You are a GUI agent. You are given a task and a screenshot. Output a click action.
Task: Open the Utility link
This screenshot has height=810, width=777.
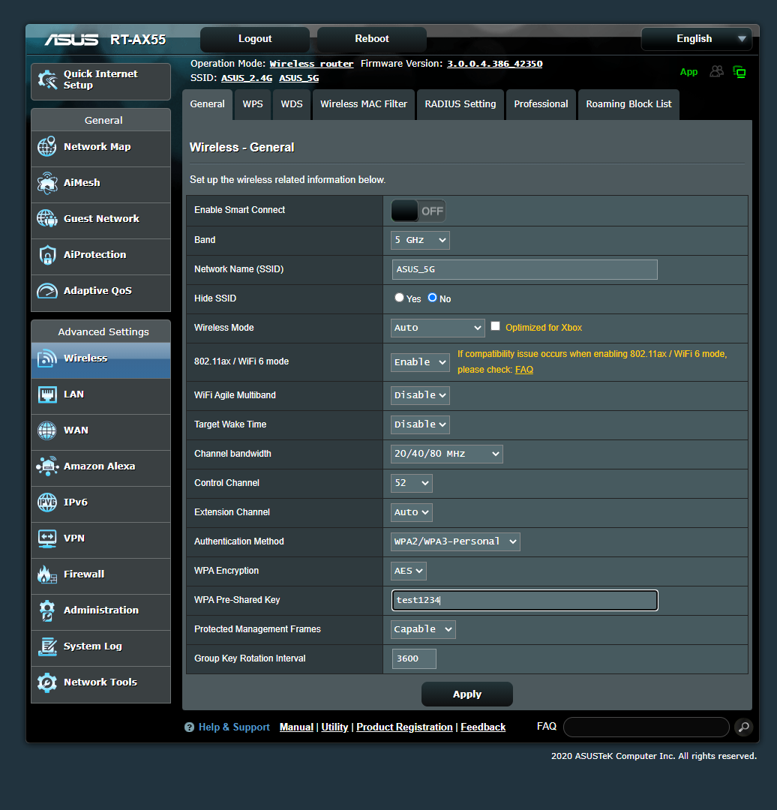[x=334, y=727]
